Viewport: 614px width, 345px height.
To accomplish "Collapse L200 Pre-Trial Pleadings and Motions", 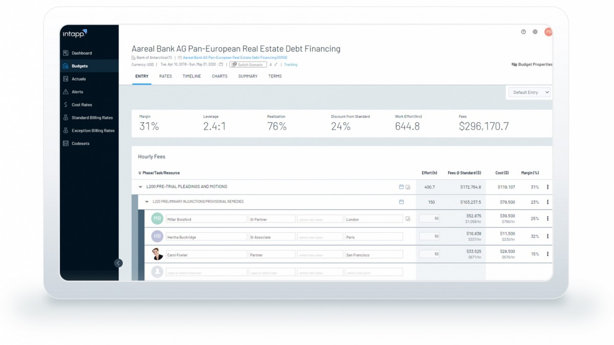I will click(x=141, y=187).
